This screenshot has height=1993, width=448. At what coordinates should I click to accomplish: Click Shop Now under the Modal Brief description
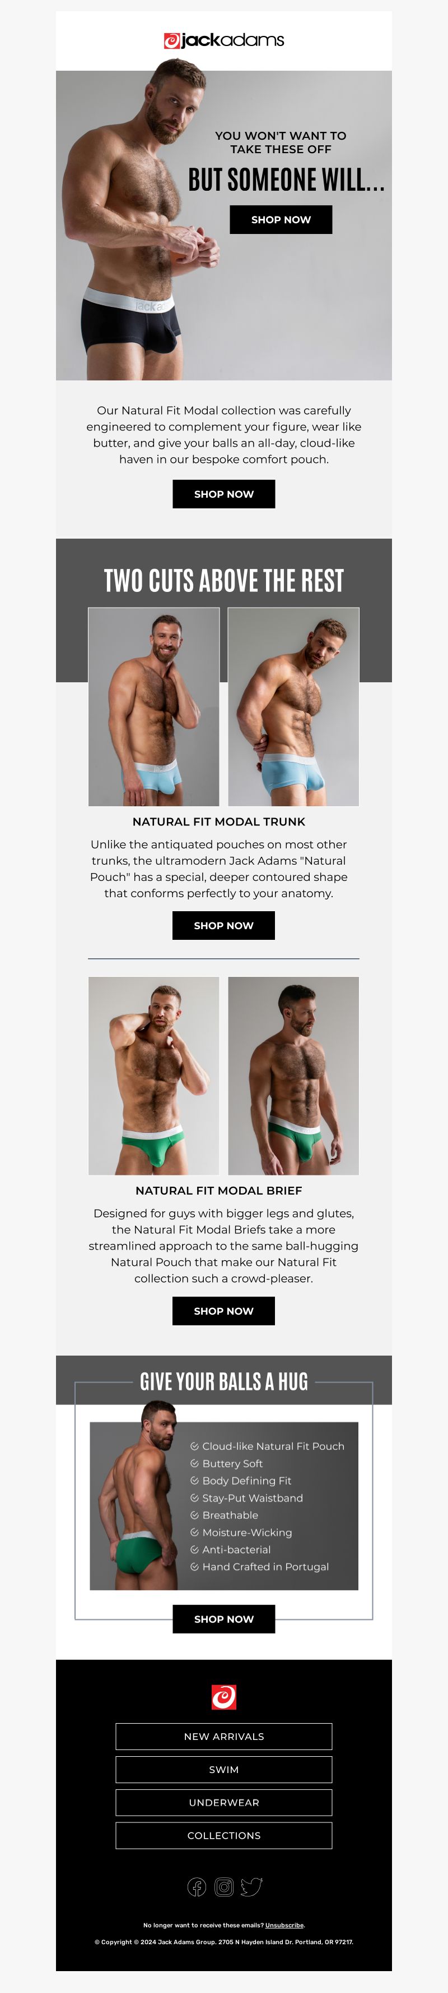[224, 1311]
